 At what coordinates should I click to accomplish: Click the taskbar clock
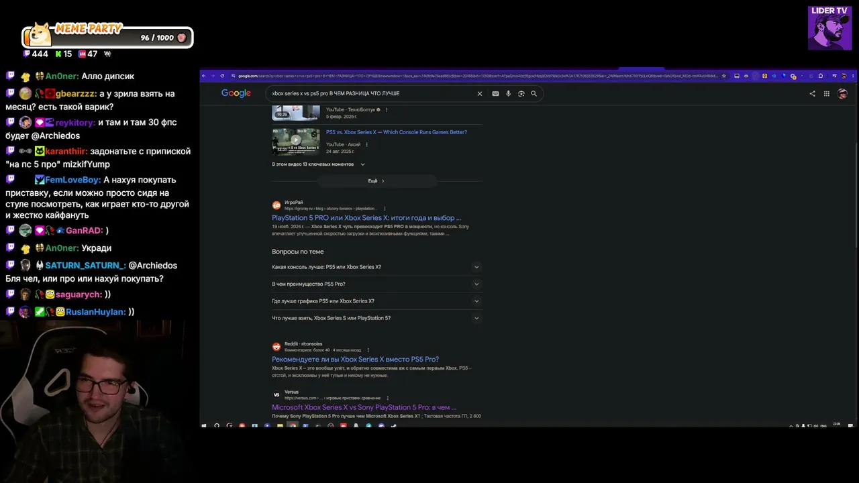coord(836,425)
